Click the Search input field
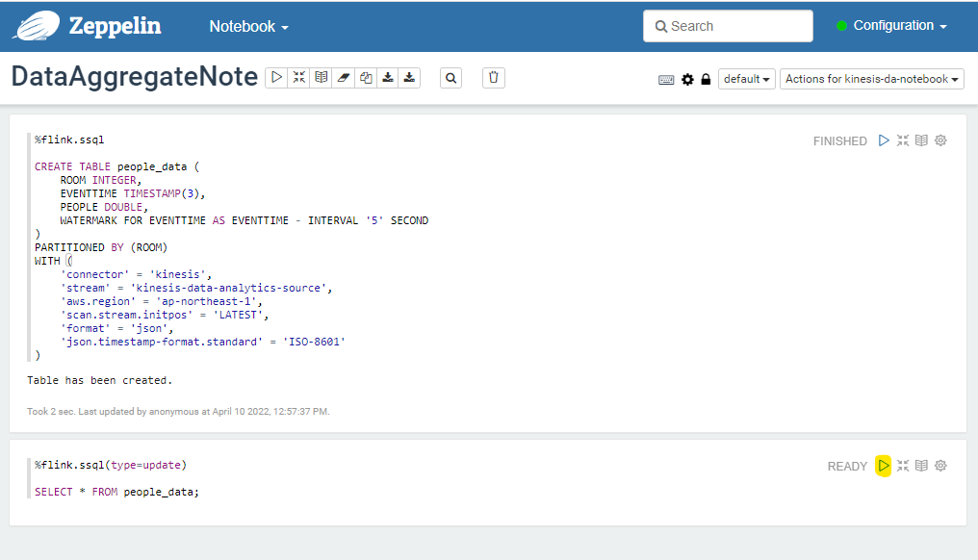Image resolution: width=978 pixels, height=560 pixels. pos(728,26)
